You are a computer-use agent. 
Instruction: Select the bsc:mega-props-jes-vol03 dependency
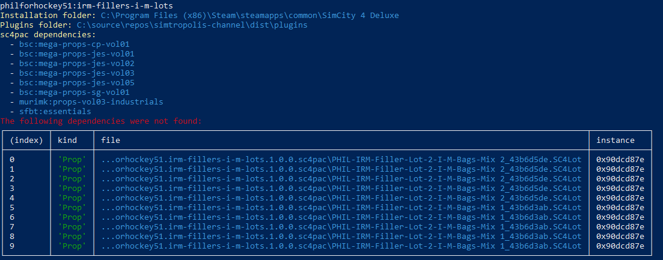tap(76, 73)
